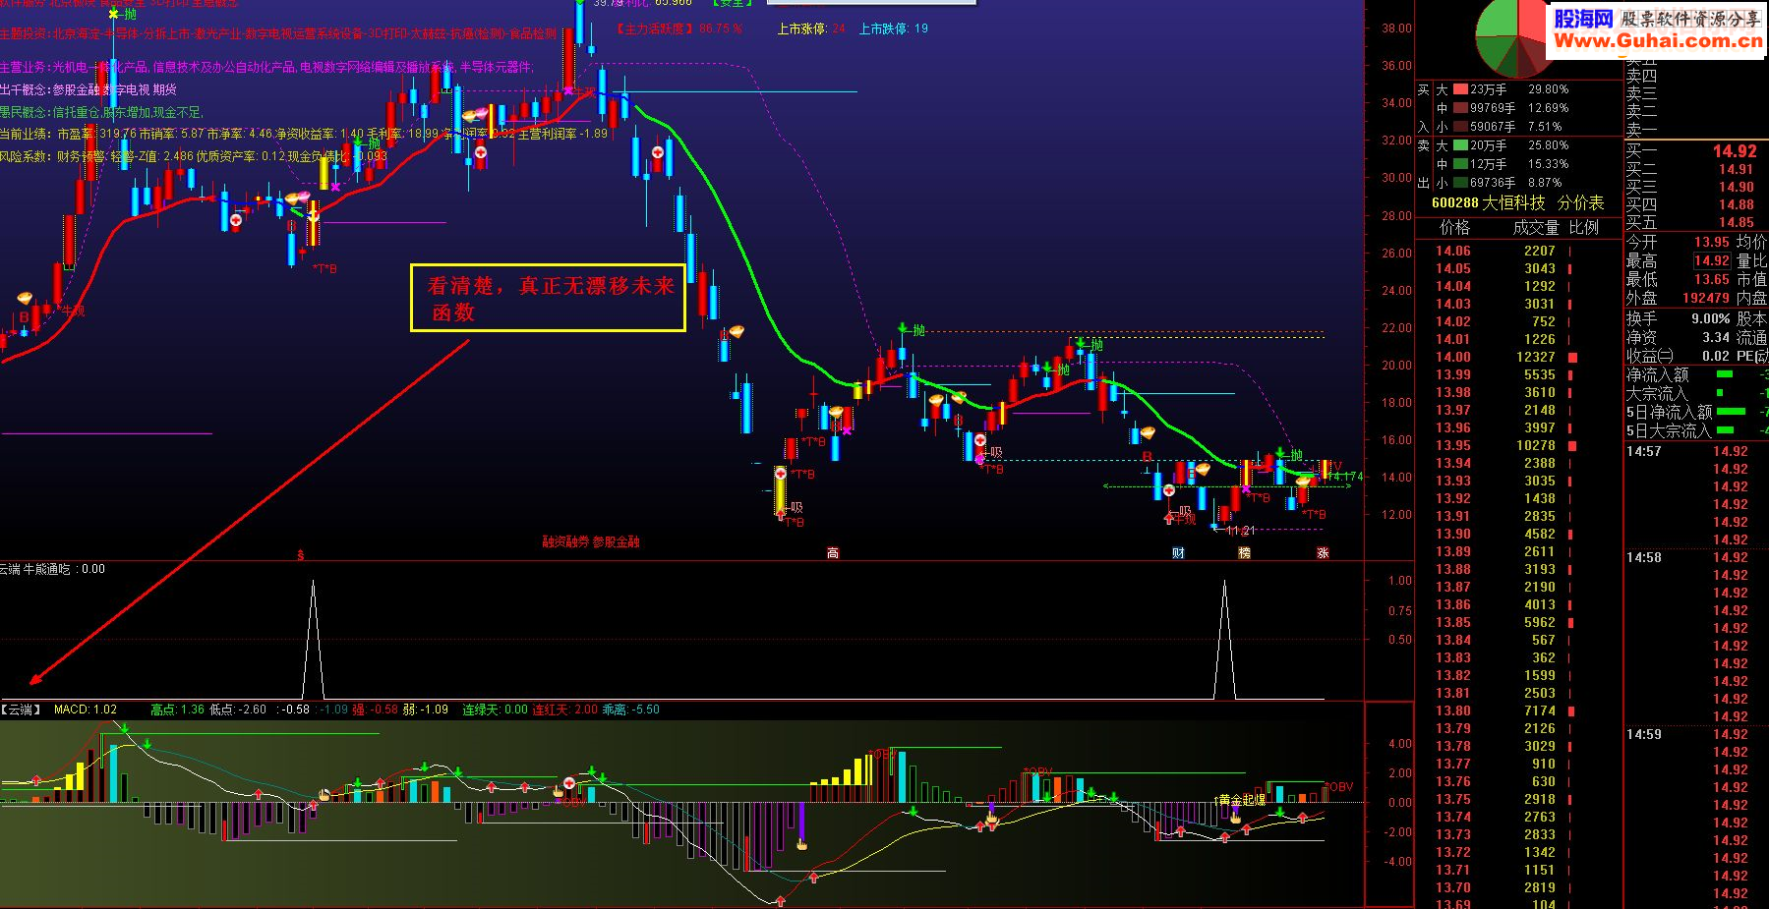Image resolution: width=1769 pixels, height=909 pixels.
Task: Click the swatch beside small sell 69736手
Action: pyautogui.click(x=1460, y=183)
